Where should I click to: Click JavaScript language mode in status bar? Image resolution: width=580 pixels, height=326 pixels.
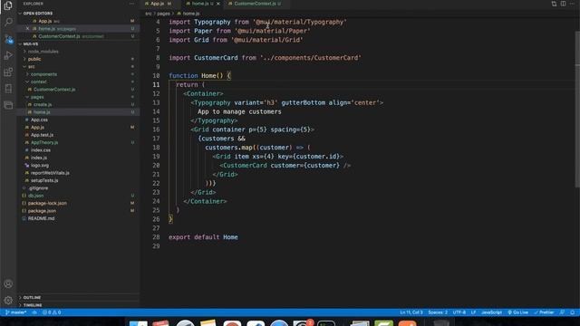pos(491,312)
